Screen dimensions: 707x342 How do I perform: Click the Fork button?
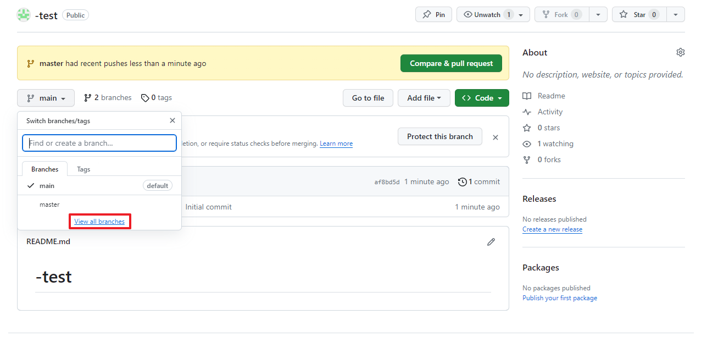[x=562, y=15]
